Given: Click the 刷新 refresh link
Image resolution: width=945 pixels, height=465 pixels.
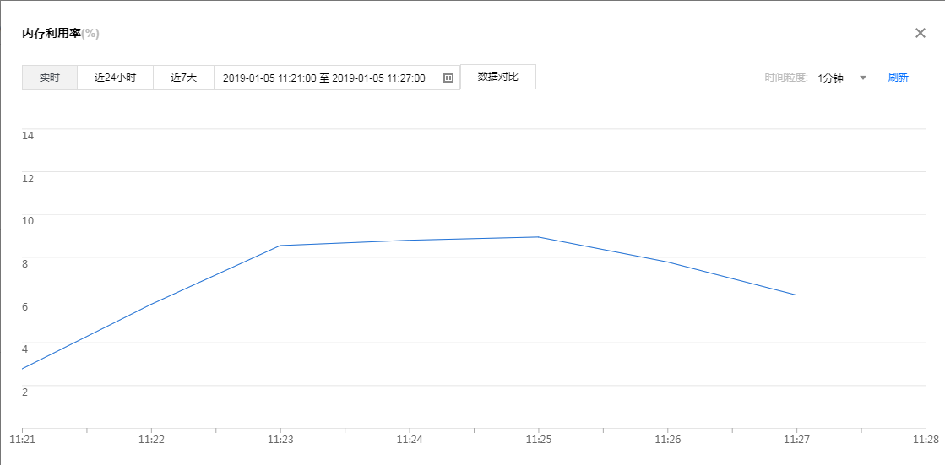Looking at the screenshot, I should pos(898,78).
